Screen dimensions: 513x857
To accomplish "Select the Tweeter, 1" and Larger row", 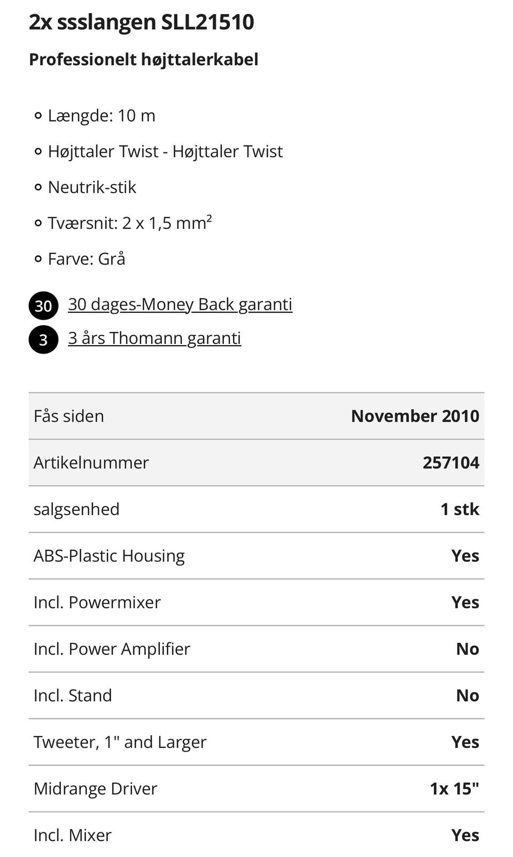I will 256,742.
